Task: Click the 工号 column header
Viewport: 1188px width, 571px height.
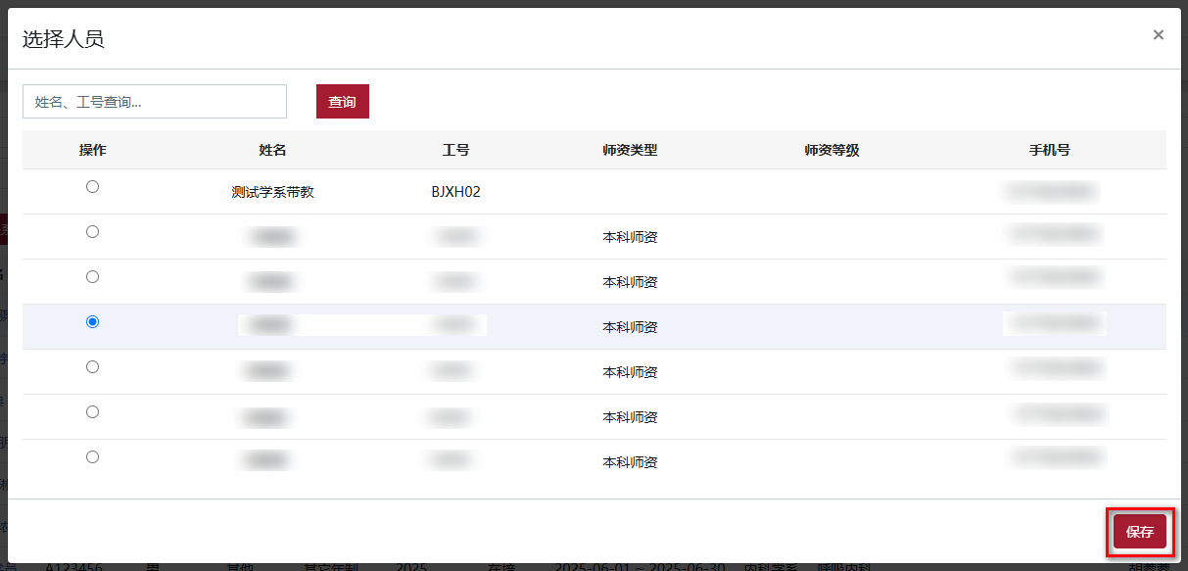Action: pos(456,150)
